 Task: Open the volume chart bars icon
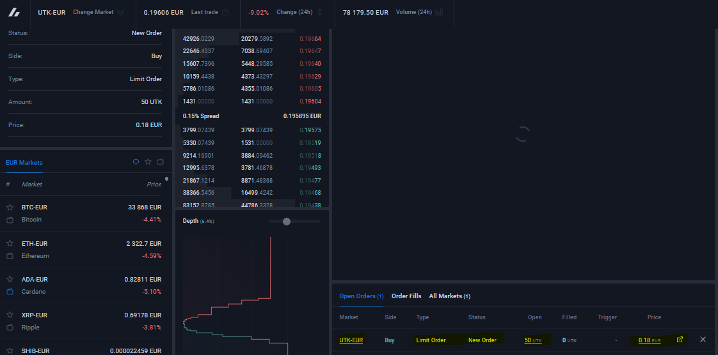[x=439, y=12]
